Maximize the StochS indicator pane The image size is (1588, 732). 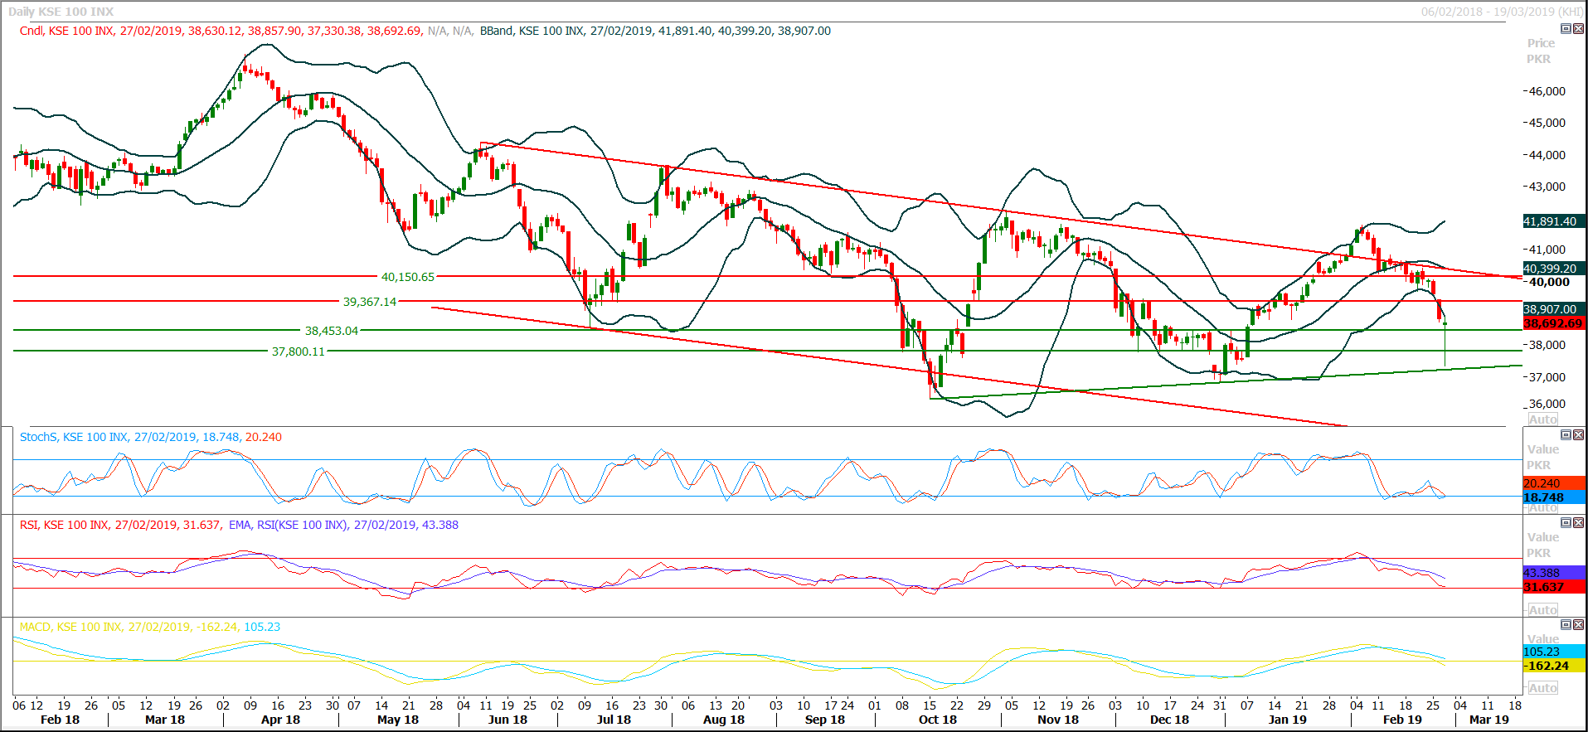[x=1566, y=435]
